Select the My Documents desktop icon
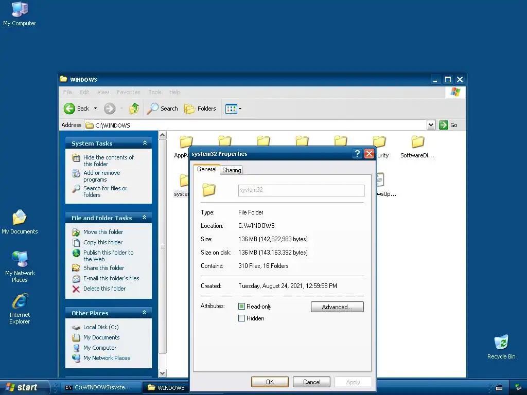The height and width of the screenshot is (395, 527). tap(20, 222)
